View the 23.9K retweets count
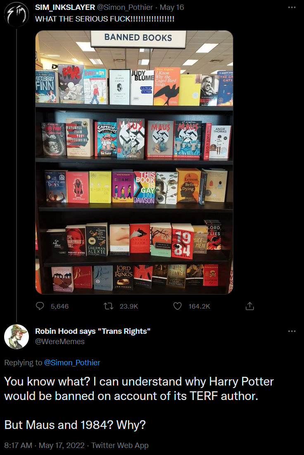The image size is (304, 455). click(x=129, y=307)
